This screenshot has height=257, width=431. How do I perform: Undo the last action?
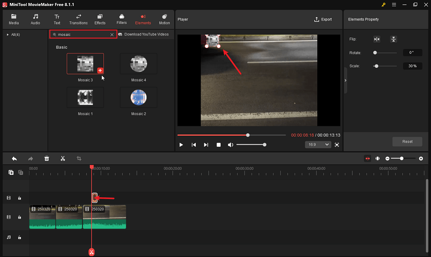click(14, 159)
